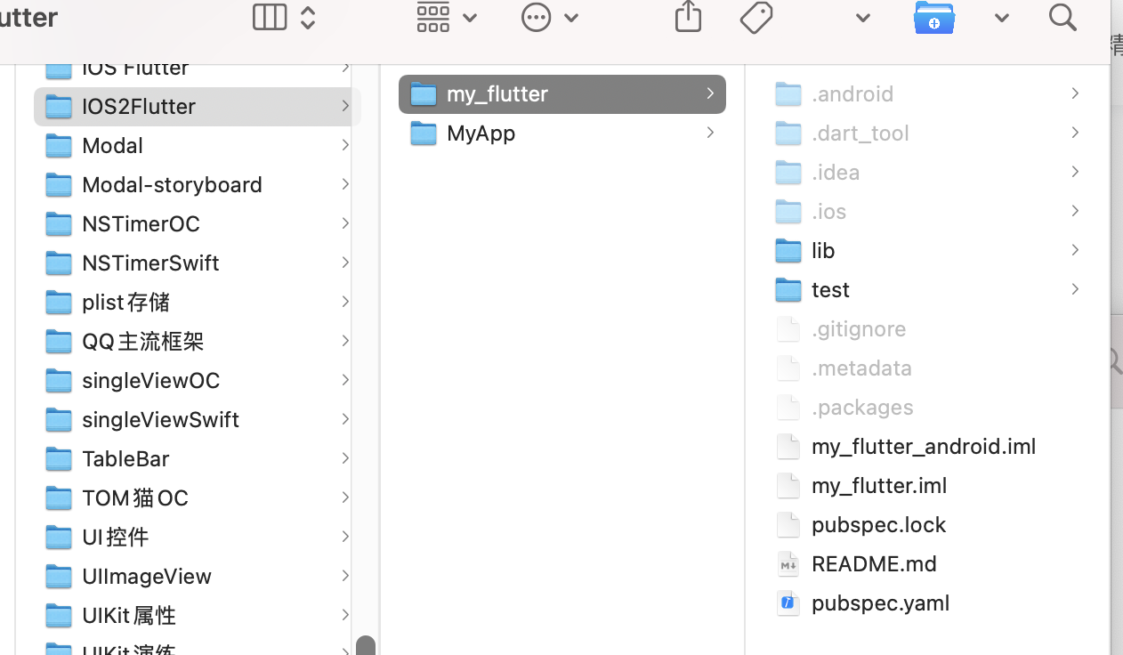The width and height of the screenshot is (1123, 655).
Task: Expand the my_flutter folder chevron
Action: (x=709, y=93)
